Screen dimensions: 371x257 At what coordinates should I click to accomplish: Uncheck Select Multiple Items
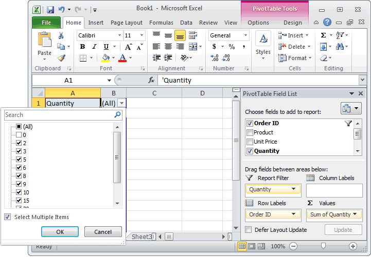(x=8, y=217)
